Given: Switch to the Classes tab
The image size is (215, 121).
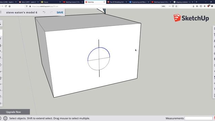Looking at the screenshot, I should pyautogui.click(x=51, y=2).
